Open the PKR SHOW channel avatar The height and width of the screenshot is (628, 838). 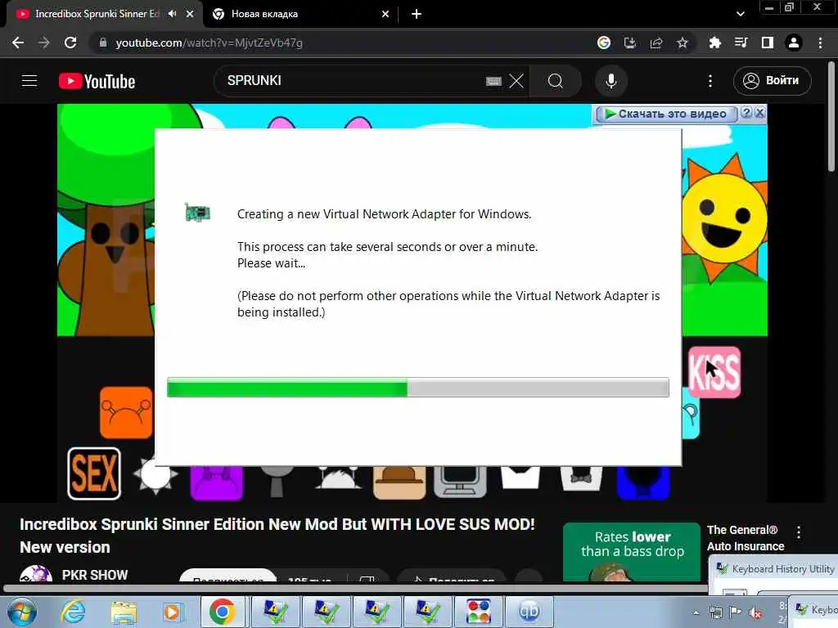(36, 574)
